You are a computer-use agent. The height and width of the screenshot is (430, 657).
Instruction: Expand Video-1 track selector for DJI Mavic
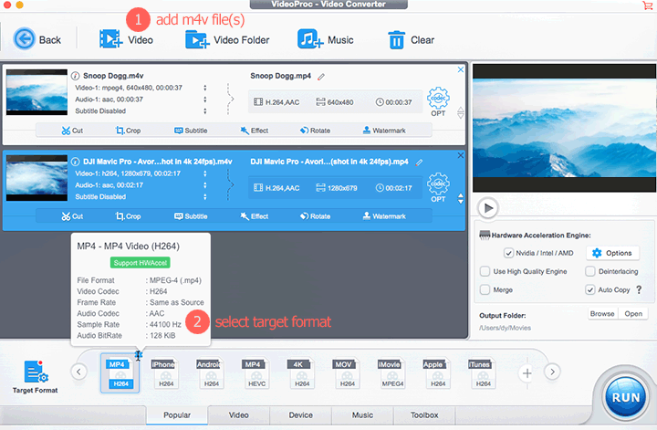point(205,174)
